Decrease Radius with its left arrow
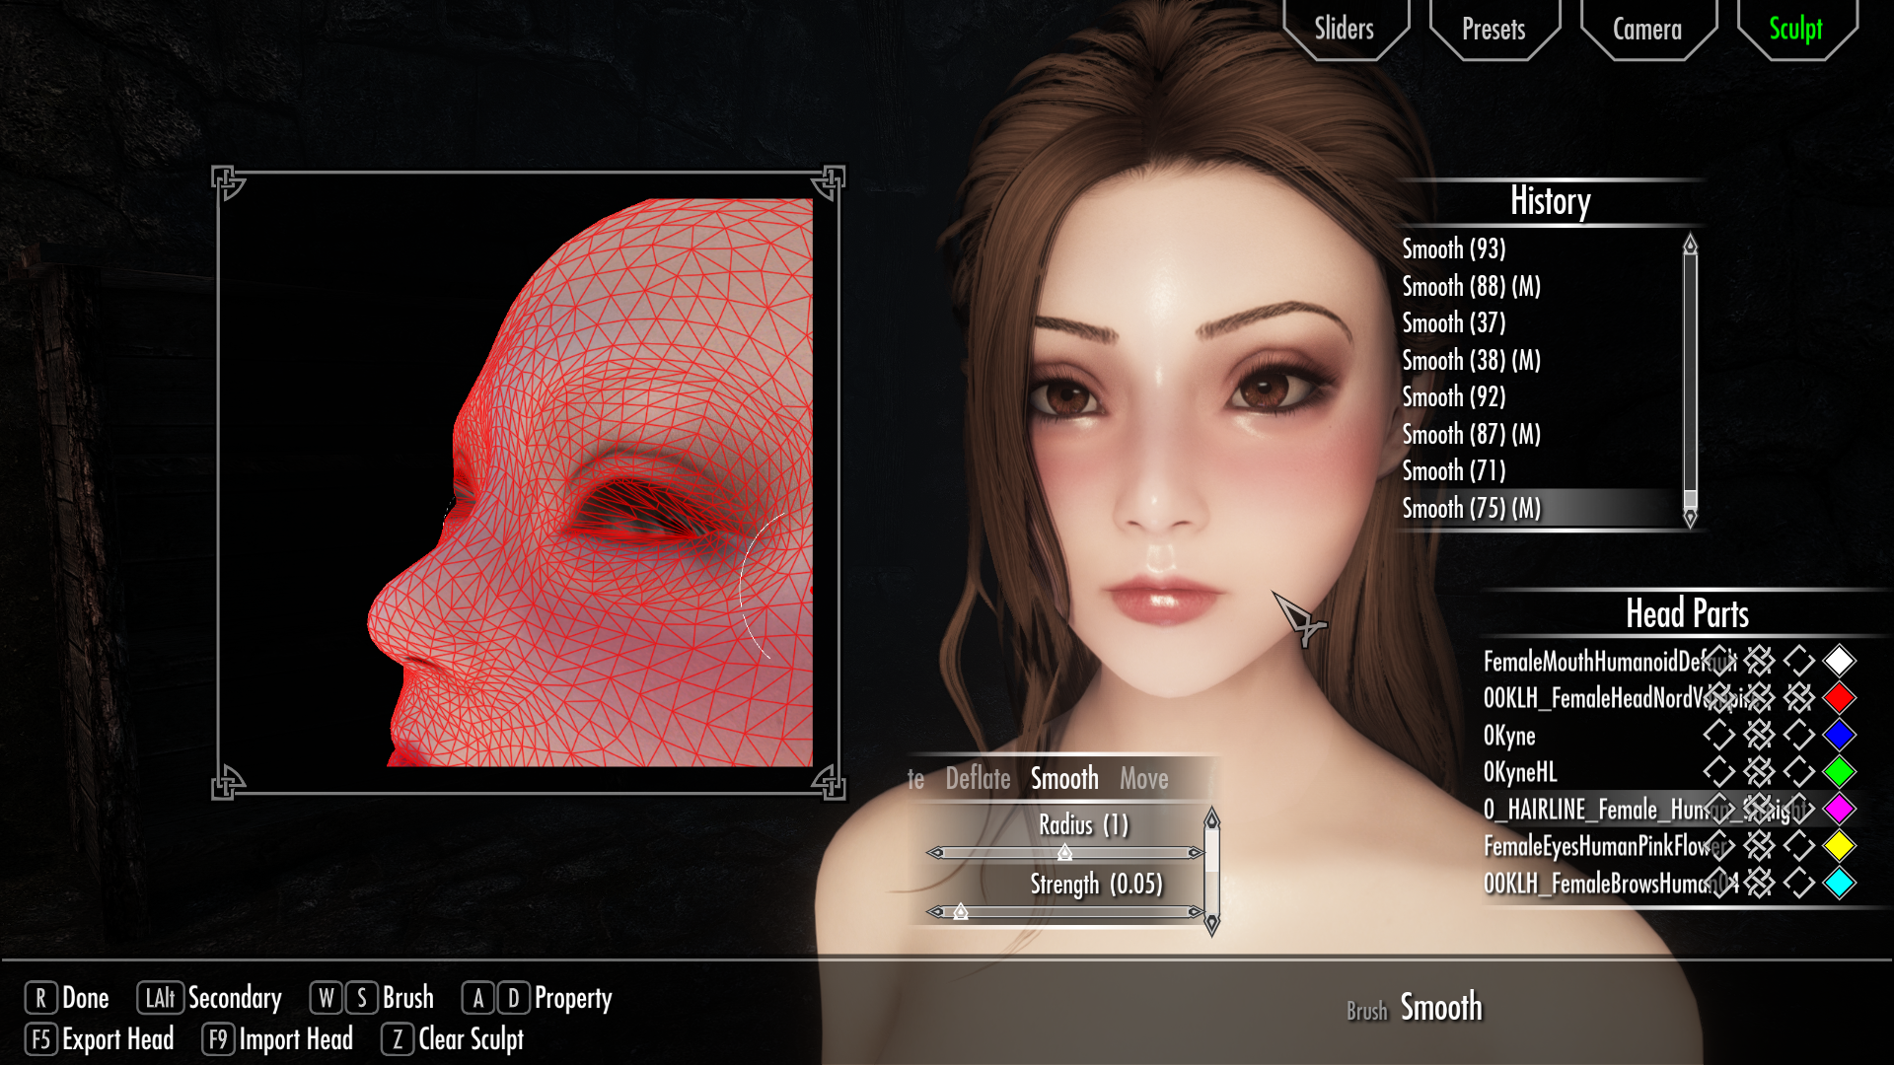The width and height of the screenshot is (1894, 1065). coord(935,852)
